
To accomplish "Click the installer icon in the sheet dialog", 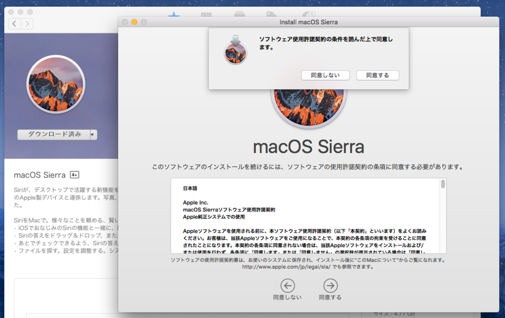I will pyautogui.click(x=235, y=50).
